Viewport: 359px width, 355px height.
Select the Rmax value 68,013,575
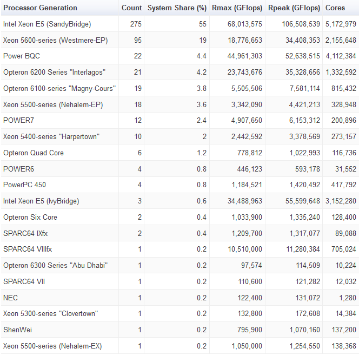245,24
